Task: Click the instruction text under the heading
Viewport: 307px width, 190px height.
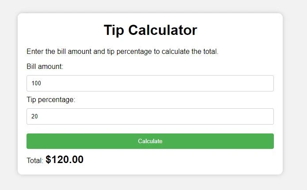Action: [x=122, y=52]
